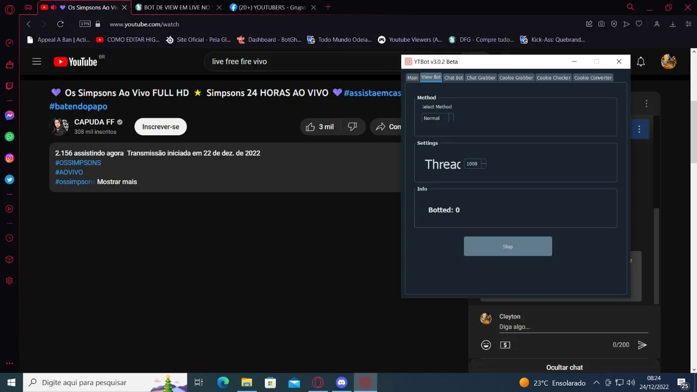Switch to Main tab in YTBot
Viewport: 697px width, 392px height.
412,78
